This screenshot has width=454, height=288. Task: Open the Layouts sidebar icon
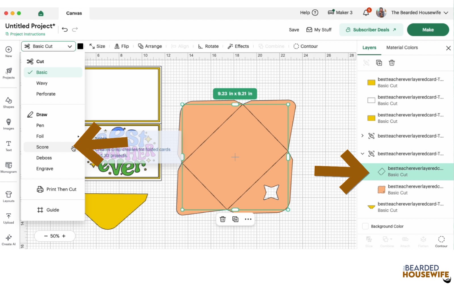9,197
